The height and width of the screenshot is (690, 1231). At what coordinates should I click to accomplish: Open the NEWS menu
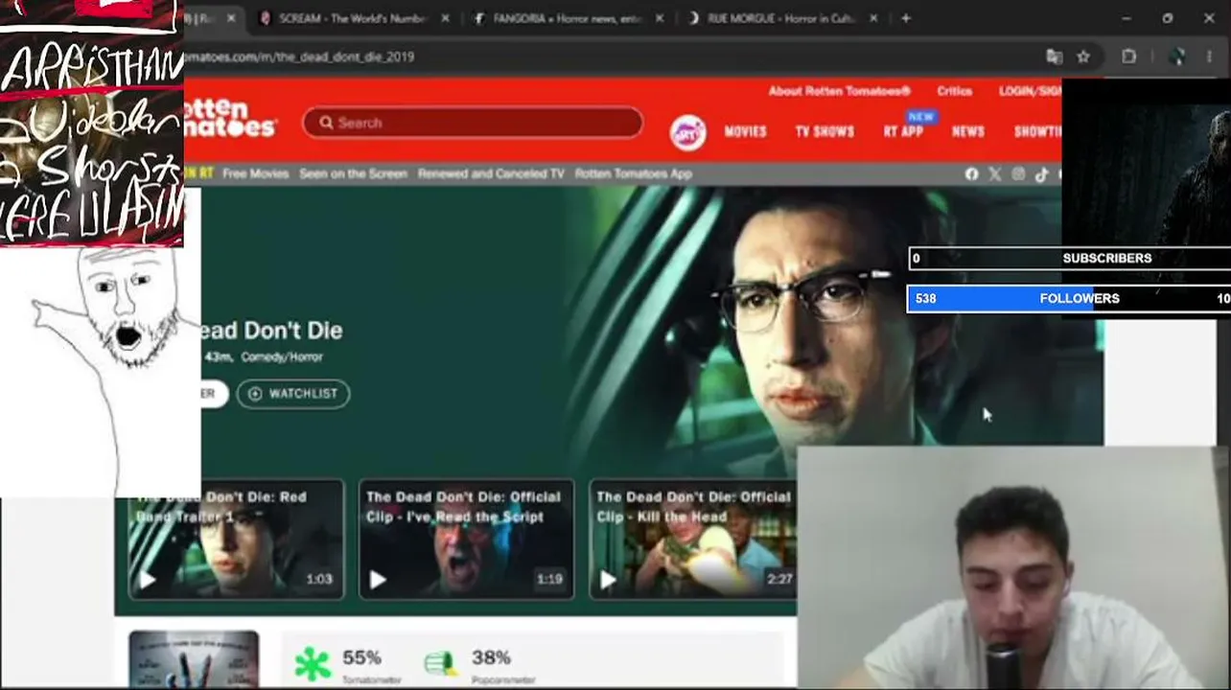point(968,131)
